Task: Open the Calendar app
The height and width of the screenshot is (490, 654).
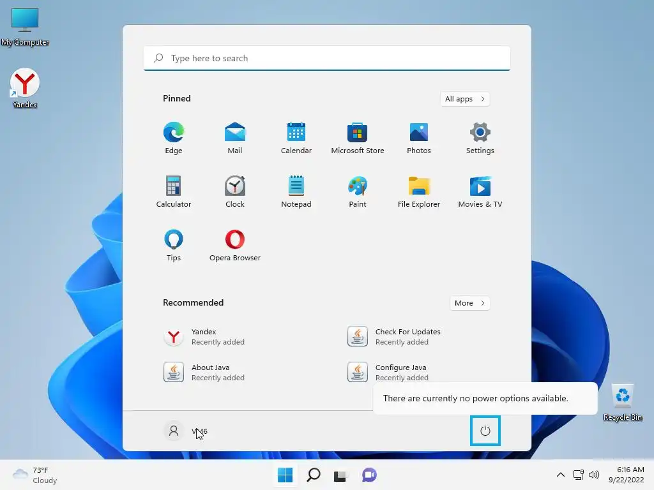Action: point(296,138)
